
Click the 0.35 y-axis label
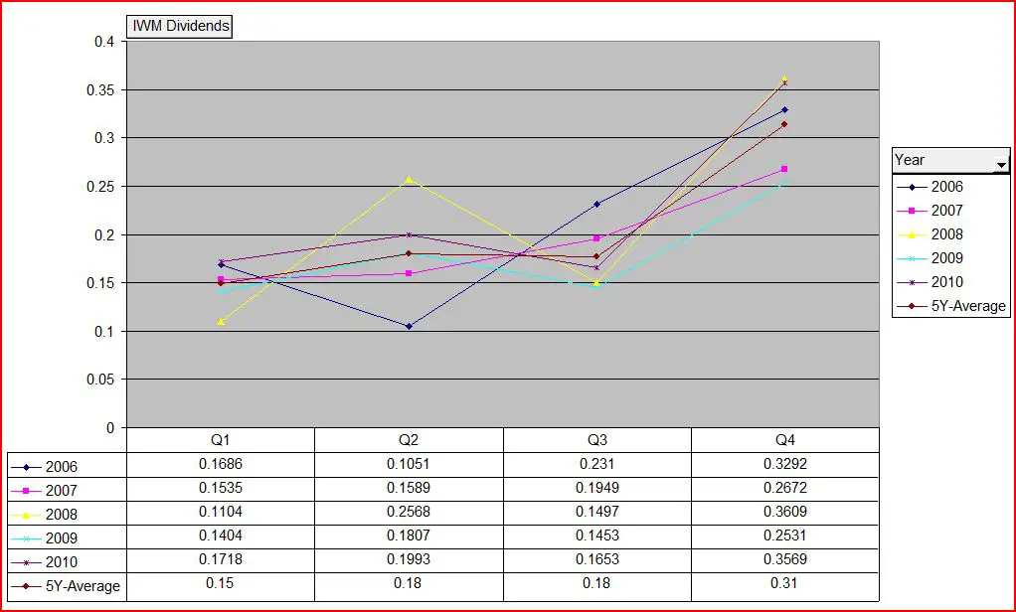pos(100,90)
